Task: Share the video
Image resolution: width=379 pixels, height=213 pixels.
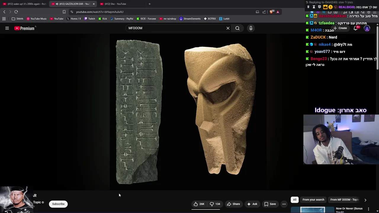Action: (233, 204)
